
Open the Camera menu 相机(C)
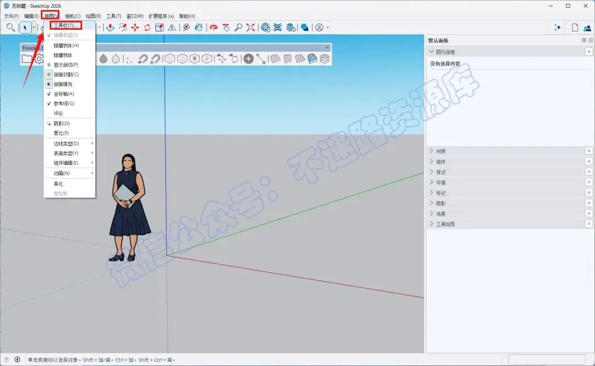pyautogui.click(x=73, y=16)
